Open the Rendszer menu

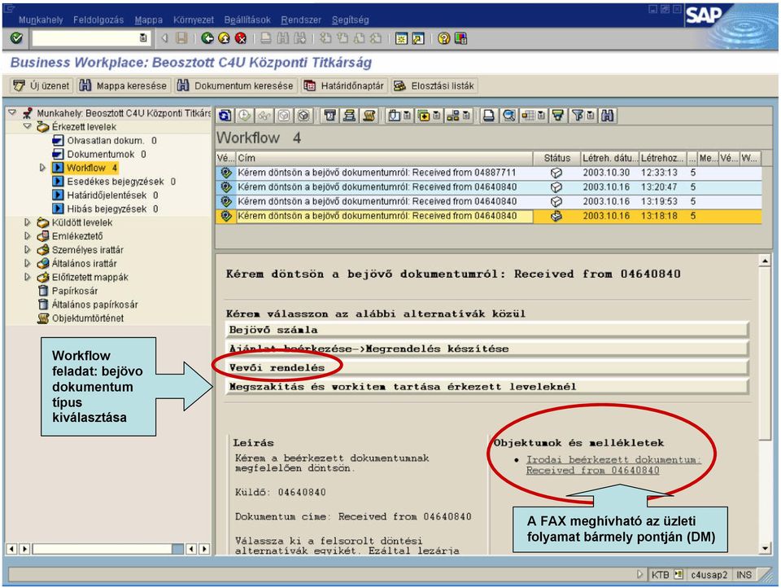pos(301,20)
